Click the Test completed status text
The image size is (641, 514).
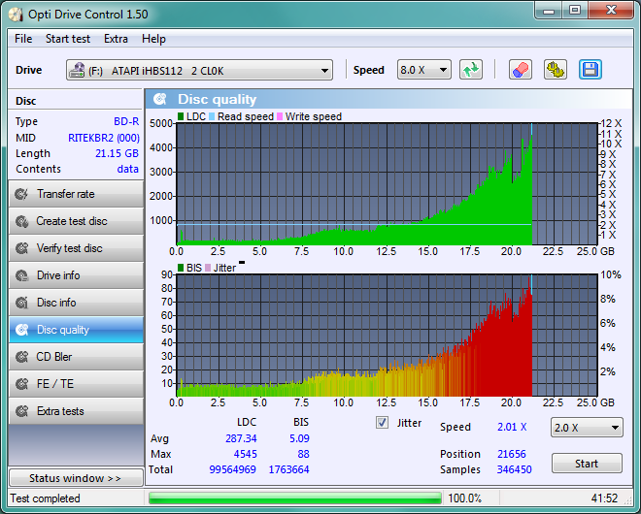(x=45, y=498)
